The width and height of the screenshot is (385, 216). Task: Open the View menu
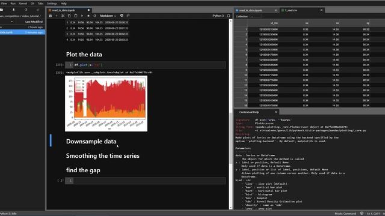(4, 4)
